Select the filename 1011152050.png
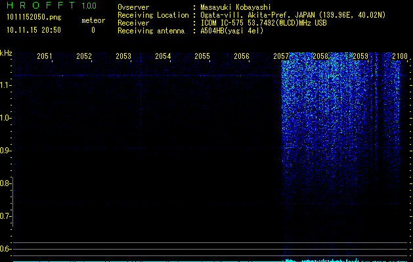The image size is (413, 262). tap(34, 18)
